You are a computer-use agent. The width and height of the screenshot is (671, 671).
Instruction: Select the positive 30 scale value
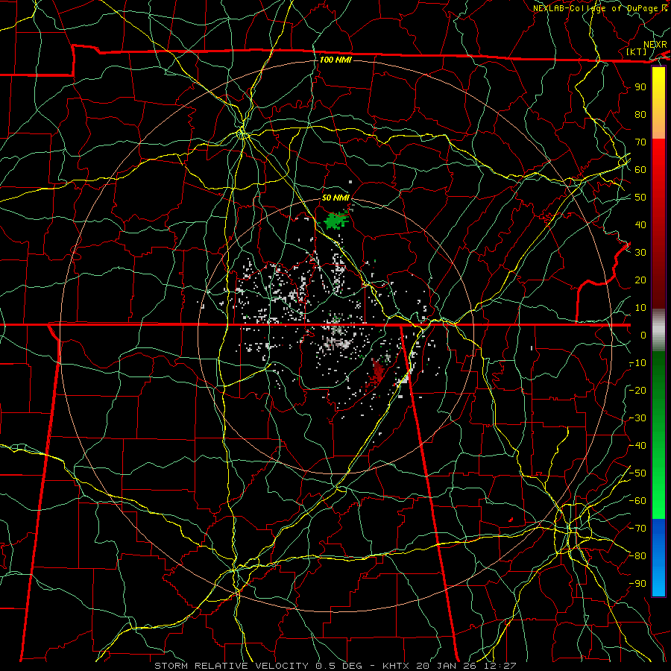coord(640,253)
